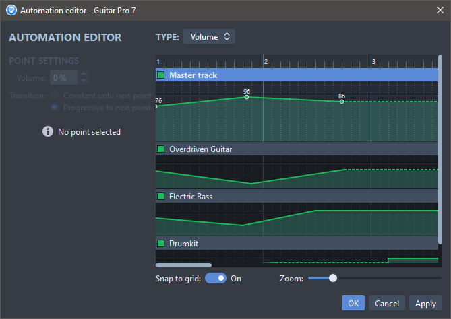Toggle the Overdriven Guitar green checkbox
The height and width of the screenshot is (319, 451).
coord(161,149)
